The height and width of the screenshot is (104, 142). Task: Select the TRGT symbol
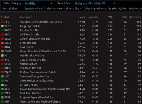tap(8, 26)
